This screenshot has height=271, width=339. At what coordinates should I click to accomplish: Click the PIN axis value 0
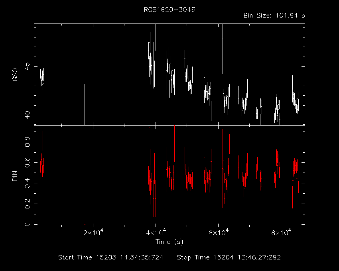point(27,224)
